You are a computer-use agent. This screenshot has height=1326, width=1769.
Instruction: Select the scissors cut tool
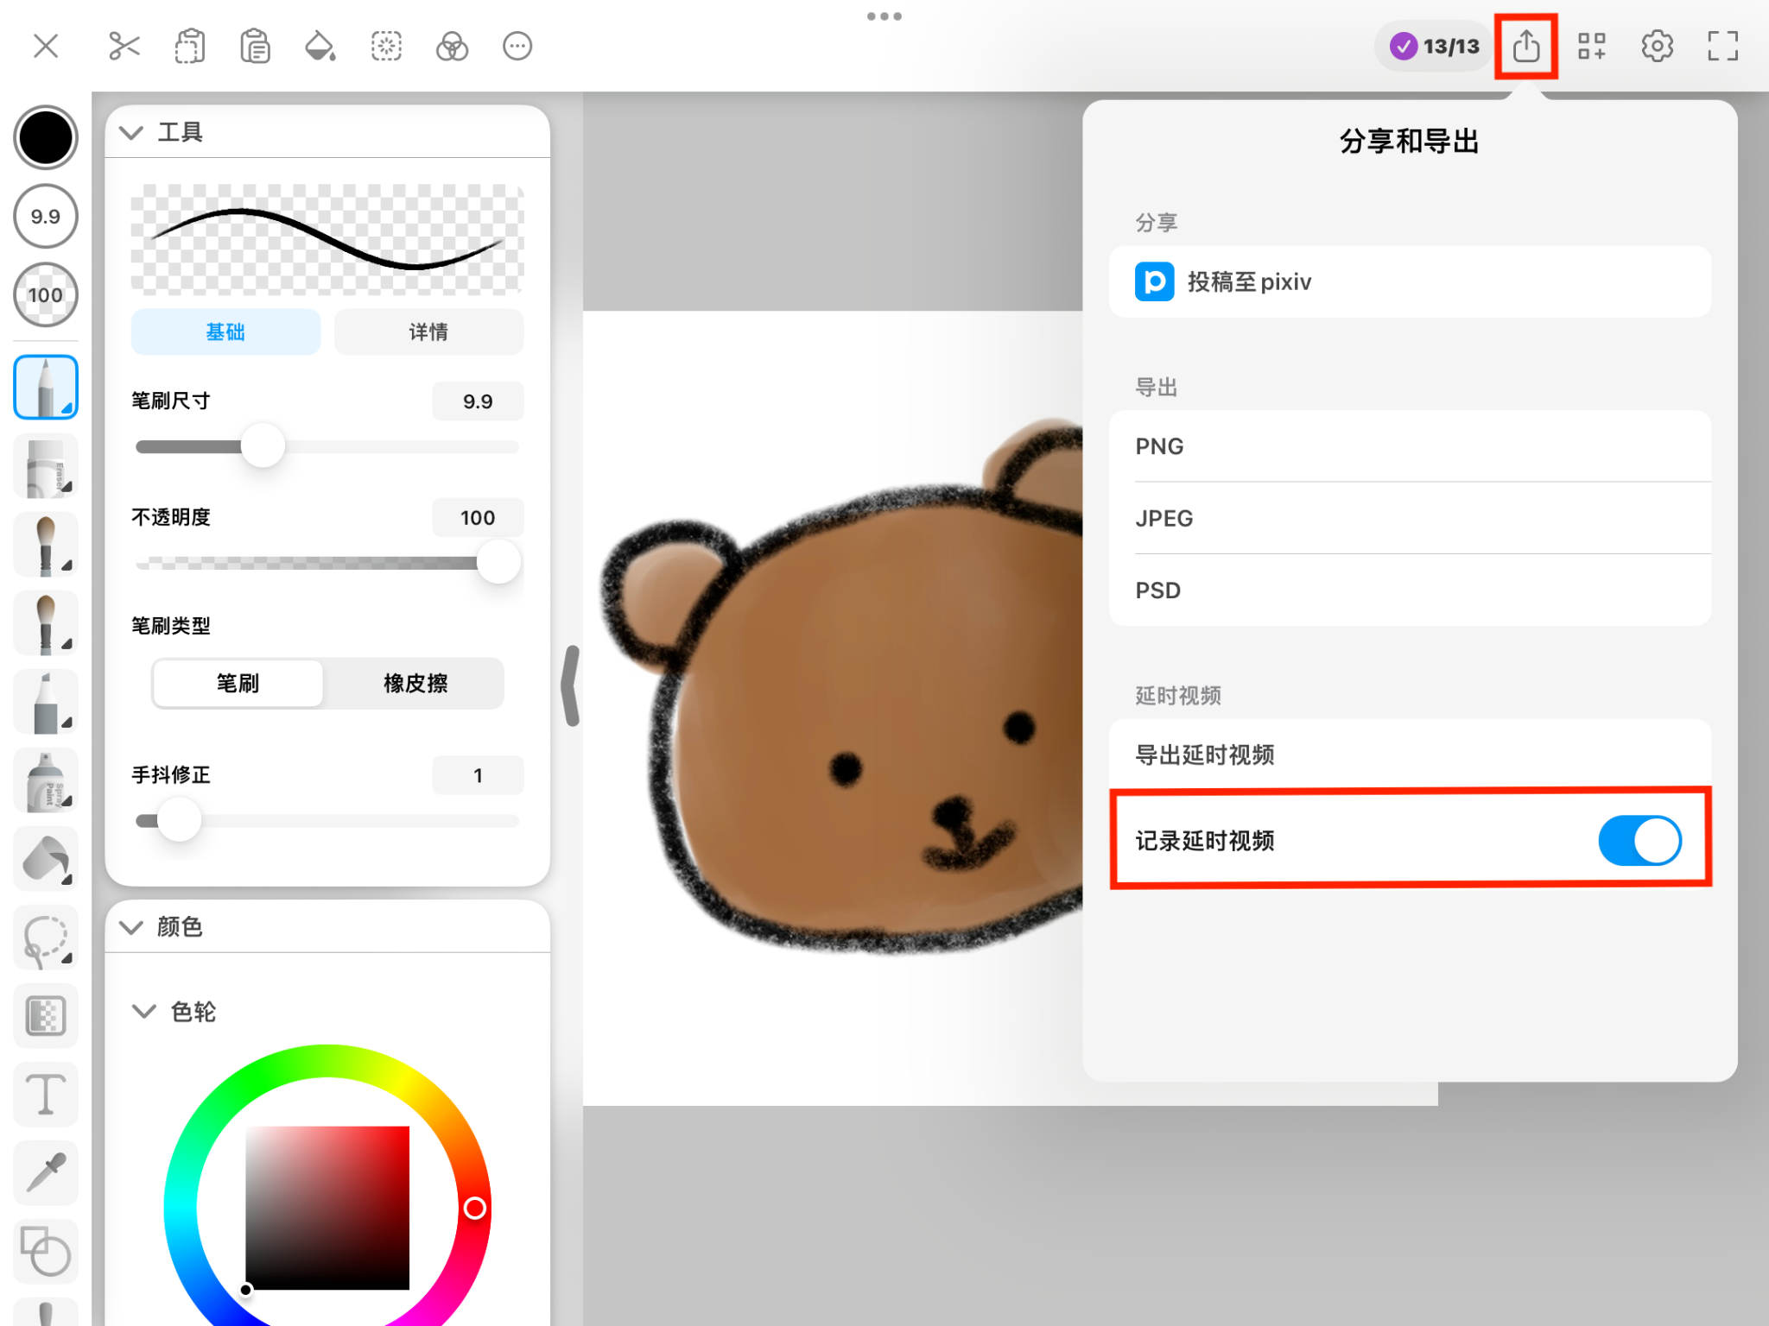pyautogui.click(x=124, y=46)
